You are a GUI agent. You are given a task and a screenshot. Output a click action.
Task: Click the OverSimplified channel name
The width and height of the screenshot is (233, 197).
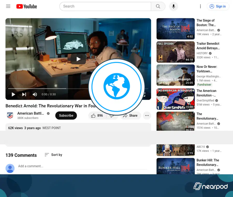point(205,100)
